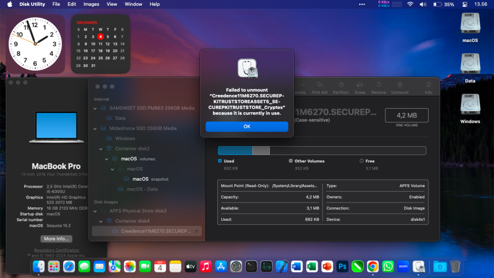This screenshot has height=278, width=494.
Task: Open Control Center from the menu bar
Action: pos(465,4)
